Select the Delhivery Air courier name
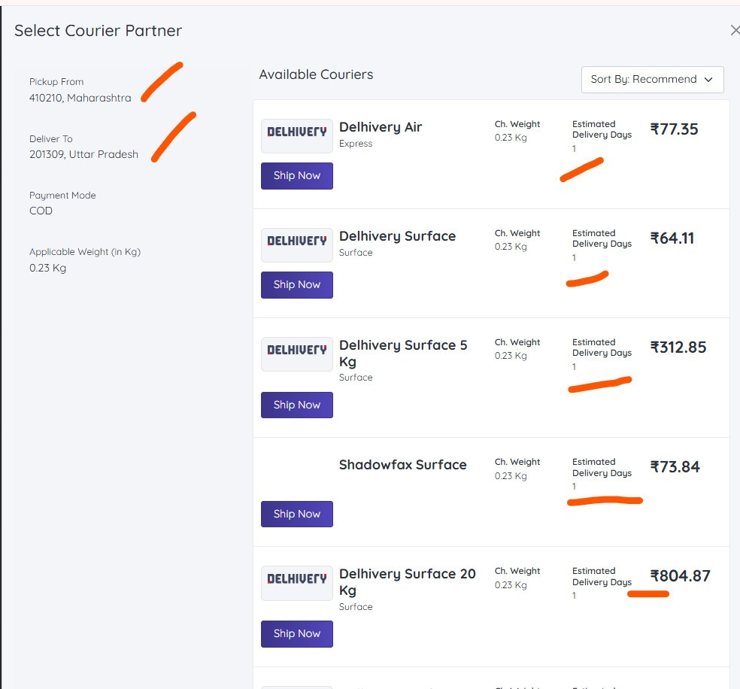This screenshot has height=689, width=740. tap(381, 127)
